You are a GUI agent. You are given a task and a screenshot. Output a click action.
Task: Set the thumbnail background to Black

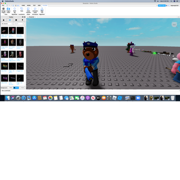16,88
